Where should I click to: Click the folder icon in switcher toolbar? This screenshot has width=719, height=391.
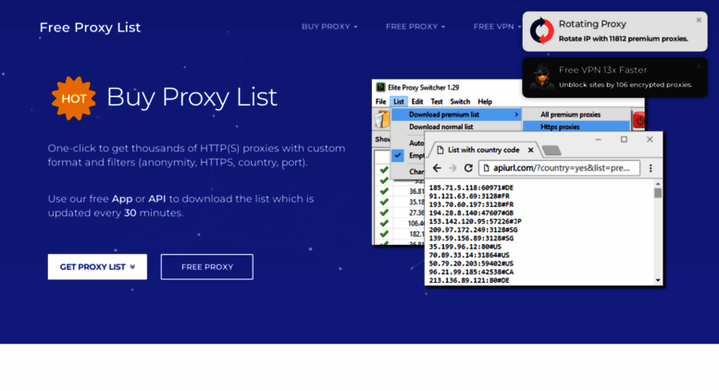[x=382, y=120]
